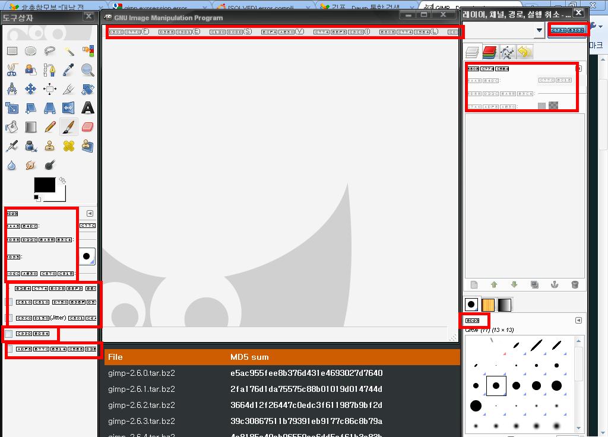Select the Blend gradient tool

pyautogui.click(x=31, y=127)
